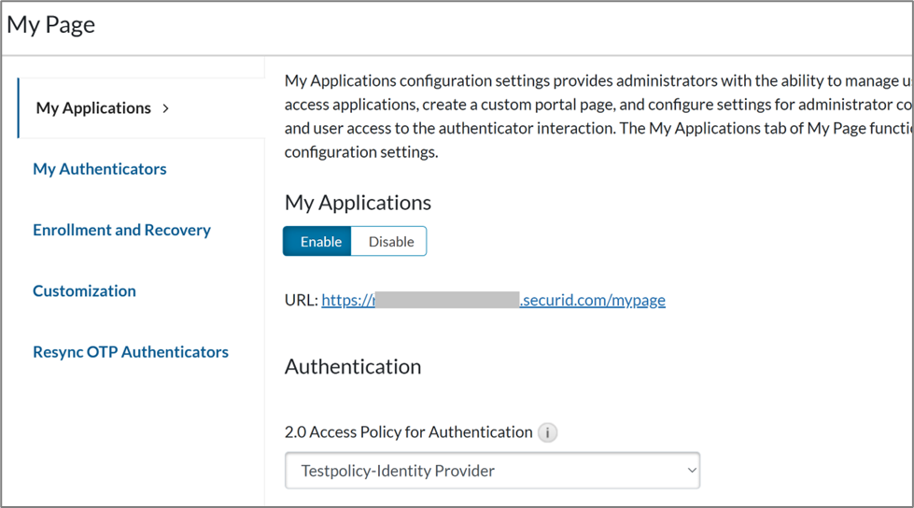Open the My Authenticators tab
Viewport: 914px width, 508px height.
pos(100,169)
